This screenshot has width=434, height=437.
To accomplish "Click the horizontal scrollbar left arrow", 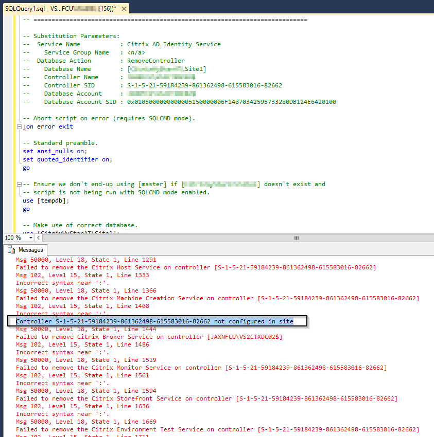I will (x=38, y=238).
